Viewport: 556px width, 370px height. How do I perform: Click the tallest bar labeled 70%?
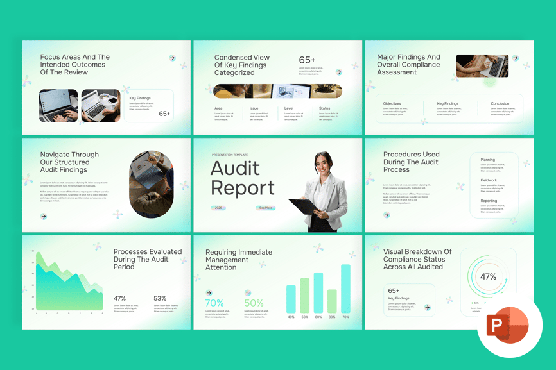point(346,289)
